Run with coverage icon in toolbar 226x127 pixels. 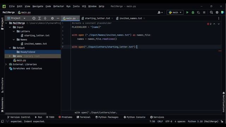[x=198, y=12]
